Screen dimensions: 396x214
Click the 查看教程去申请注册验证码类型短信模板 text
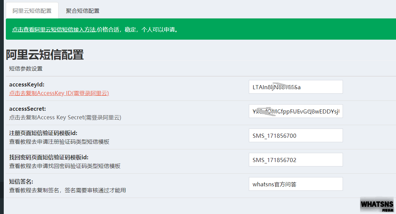59,142
